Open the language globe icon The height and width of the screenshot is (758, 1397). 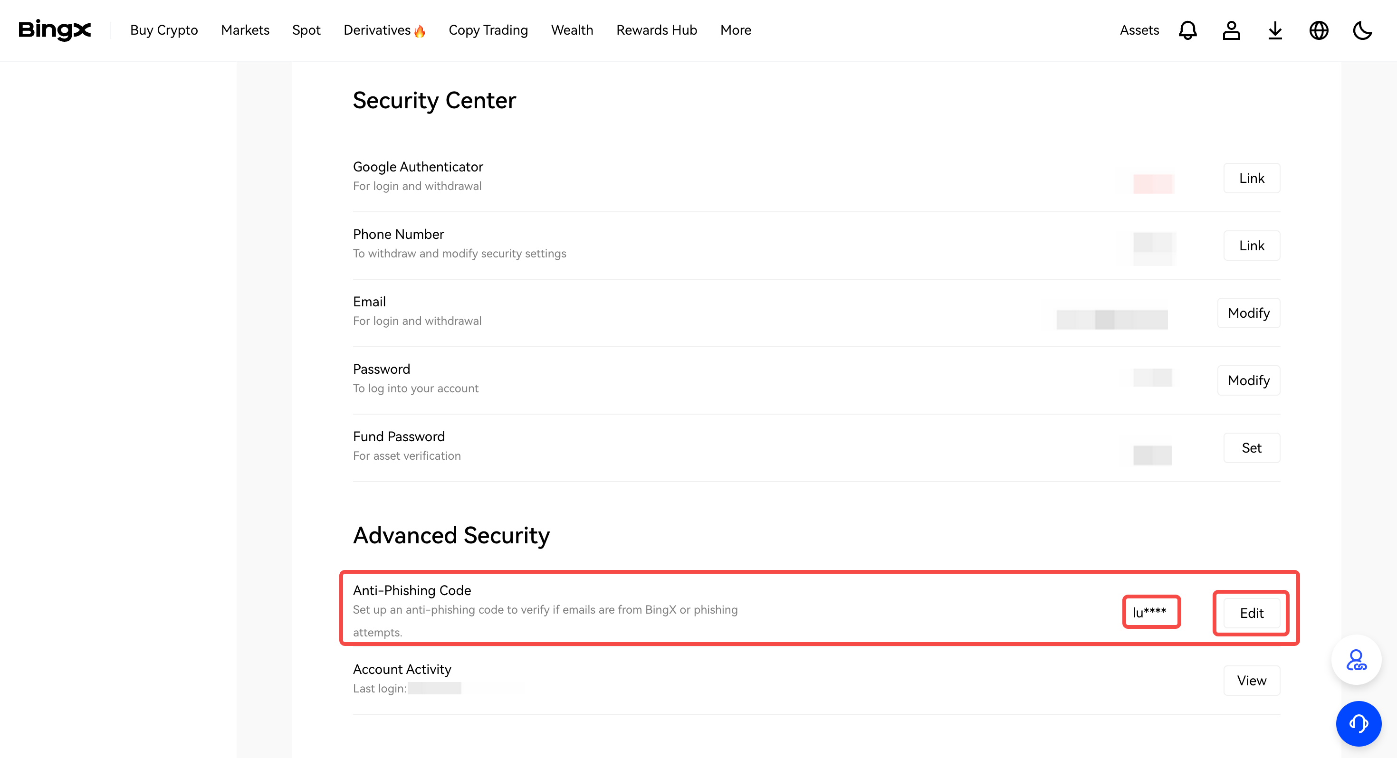(1319, 30)
